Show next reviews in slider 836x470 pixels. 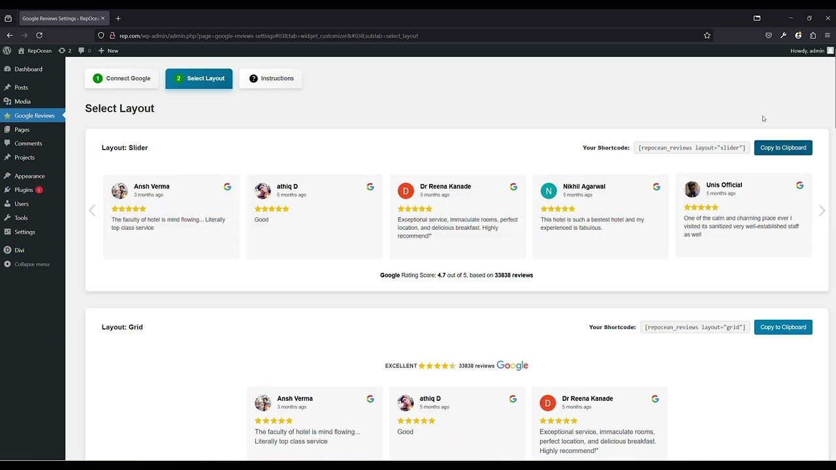pos(822,210)
